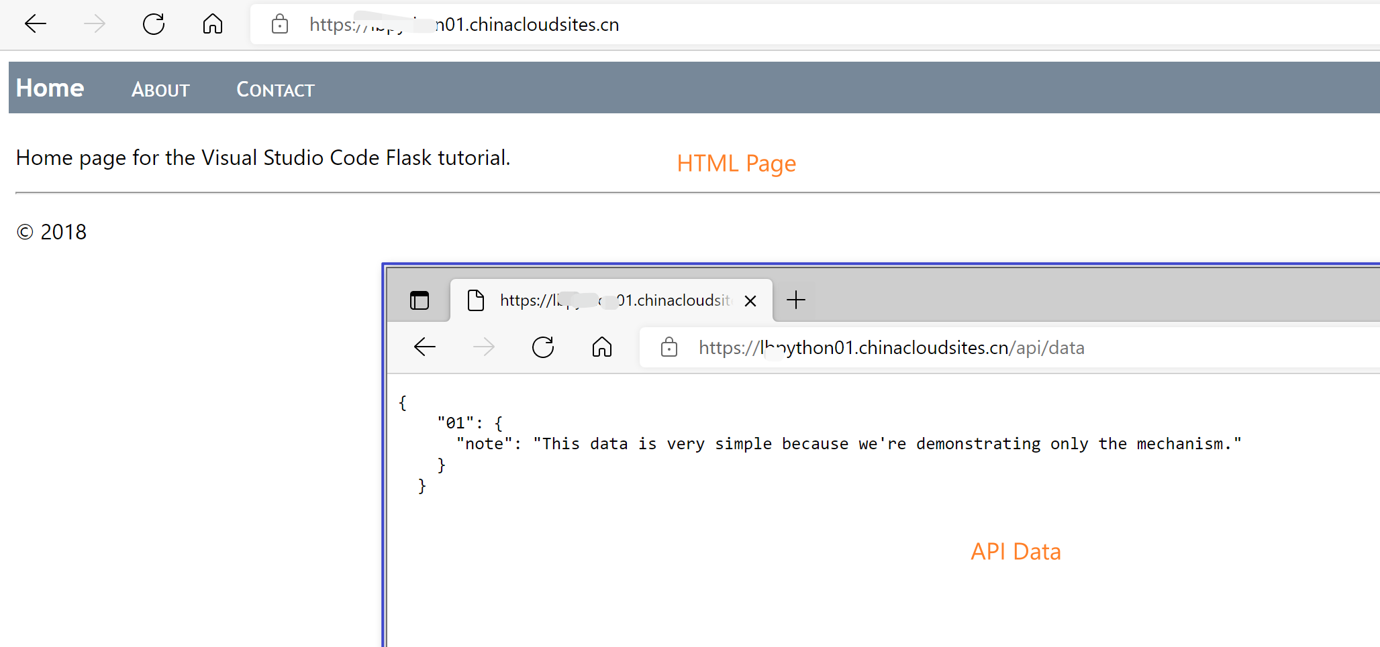The width and height of the screenshot is (1380, 647).
Task: Click the inner browser home icon
Action: 602,347
